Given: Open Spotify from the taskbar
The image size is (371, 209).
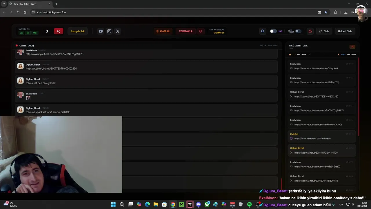Looking at the screenshot, I should point(249,204).
